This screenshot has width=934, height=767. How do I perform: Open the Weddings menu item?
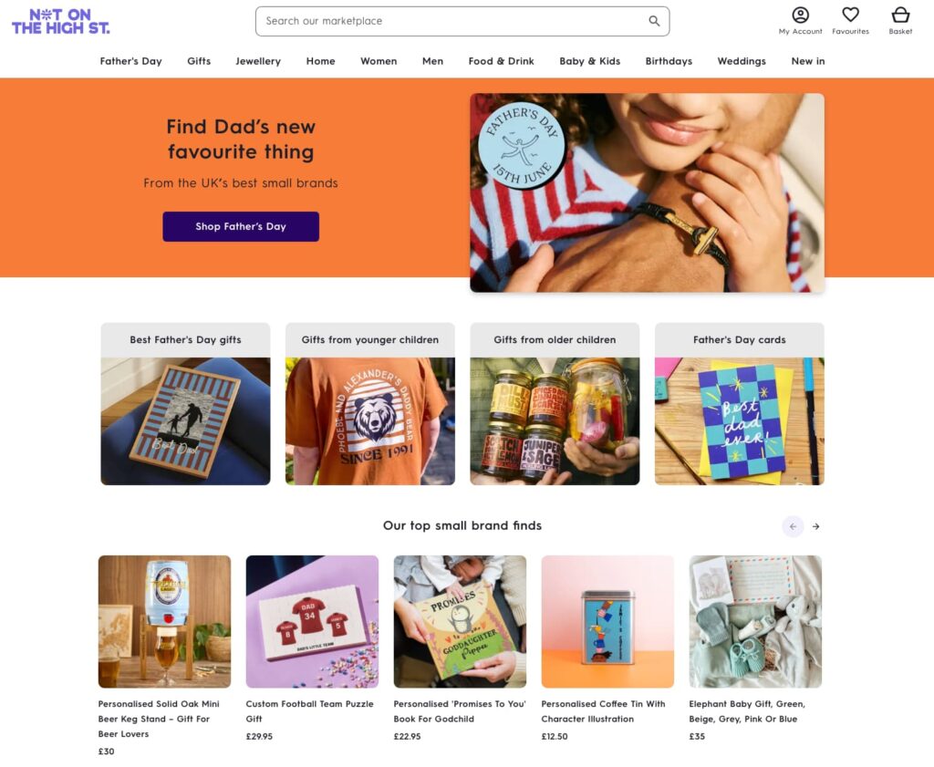tap(742, 61)
